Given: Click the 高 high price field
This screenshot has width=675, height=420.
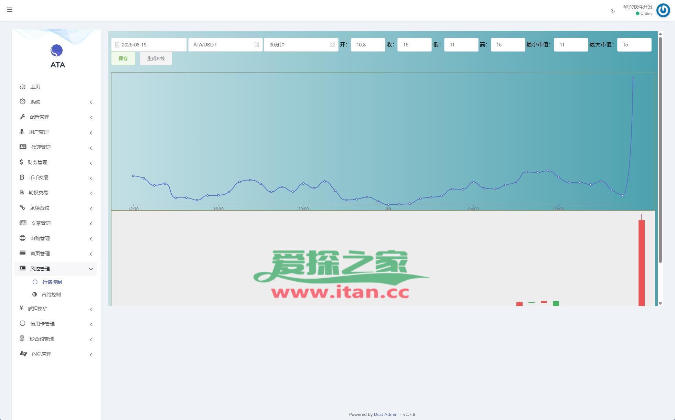Looking at the screenshot, I should click(508, 45).
